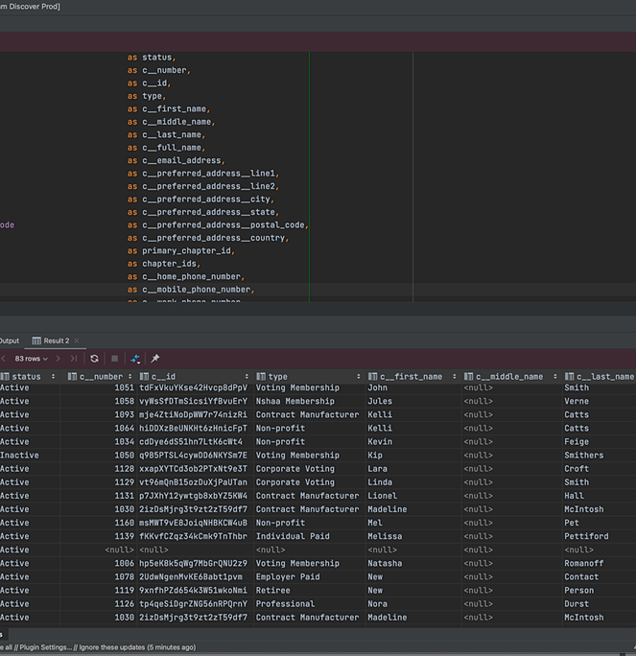Sort by c__id column arrows
Viewport: 636px width, 656px height.
point(247,377)
